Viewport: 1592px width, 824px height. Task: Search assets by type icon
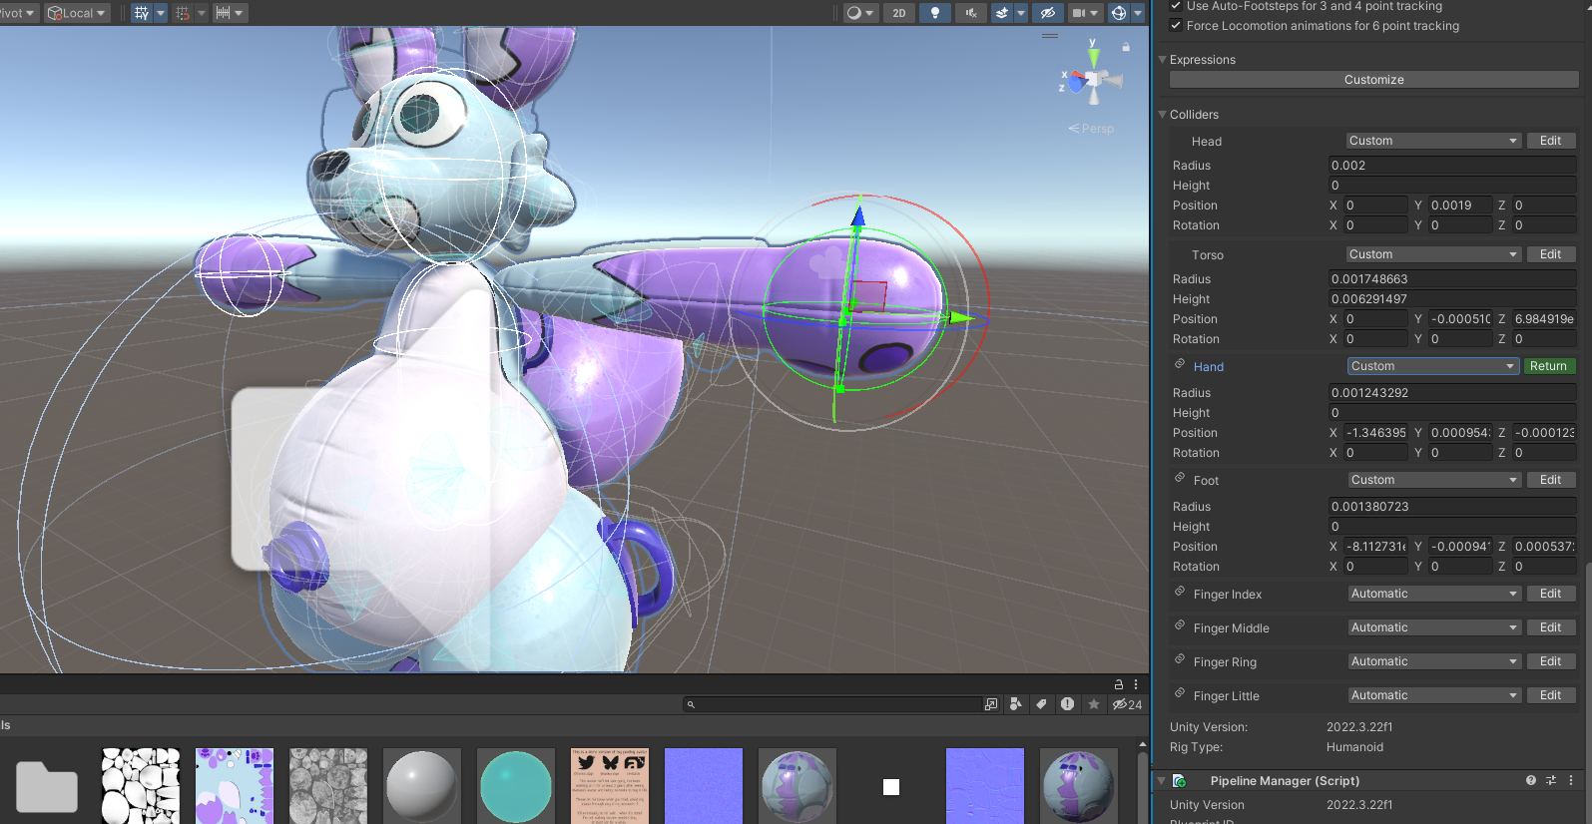coord(1015,704)
